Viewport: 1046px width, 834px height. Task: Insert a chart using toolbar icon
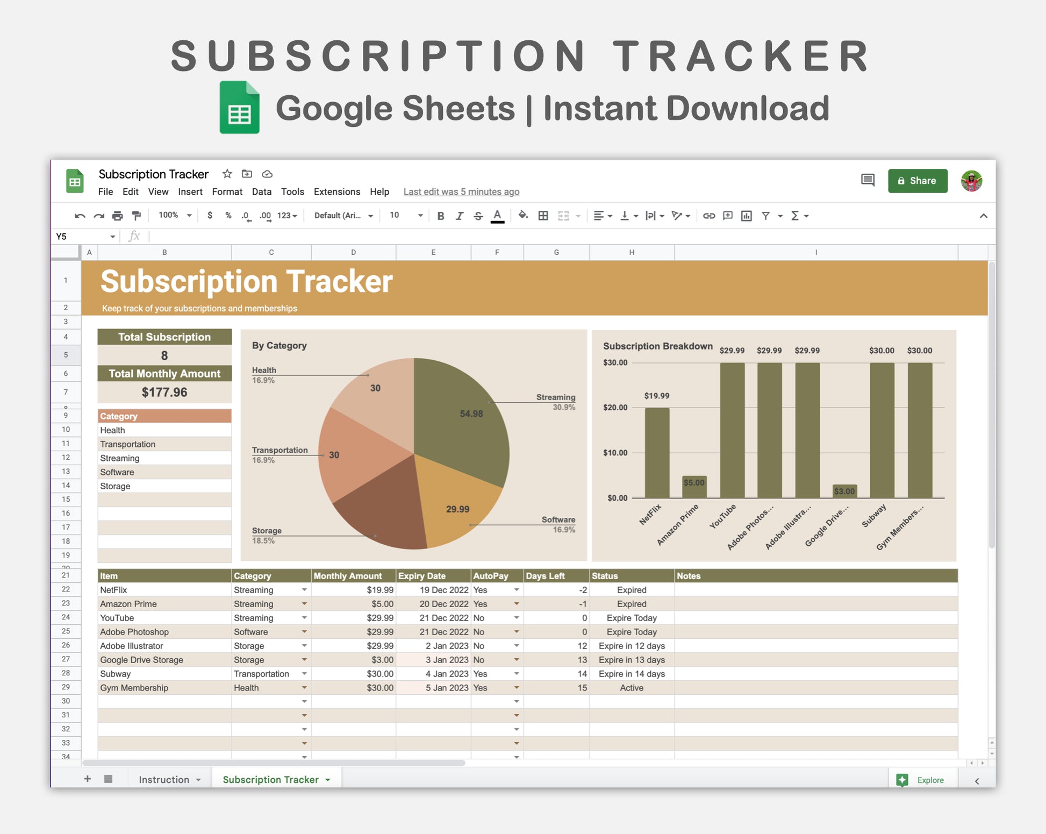coord(746,216)
